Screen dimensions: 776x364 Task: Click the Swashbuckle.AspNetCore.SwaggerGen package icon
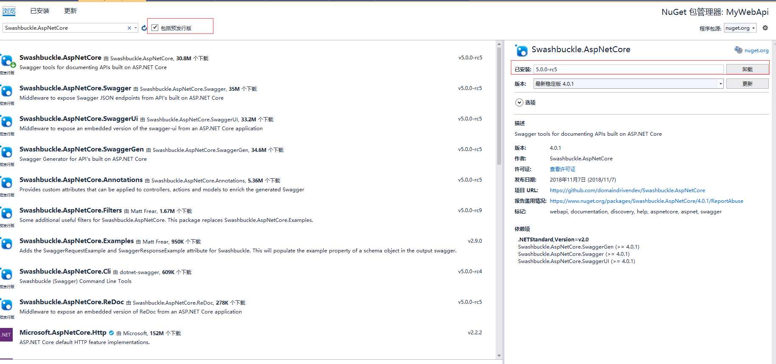click(x=7, y=152)
